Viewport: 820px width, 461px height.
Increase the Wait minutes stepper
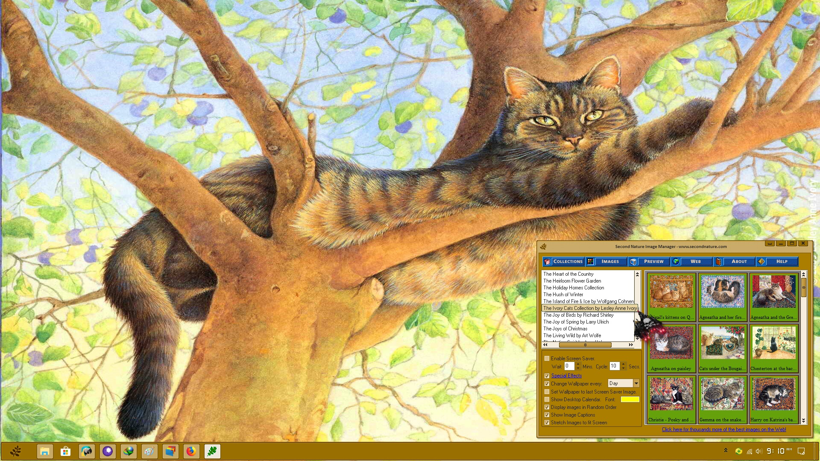[x=578, y=364]
